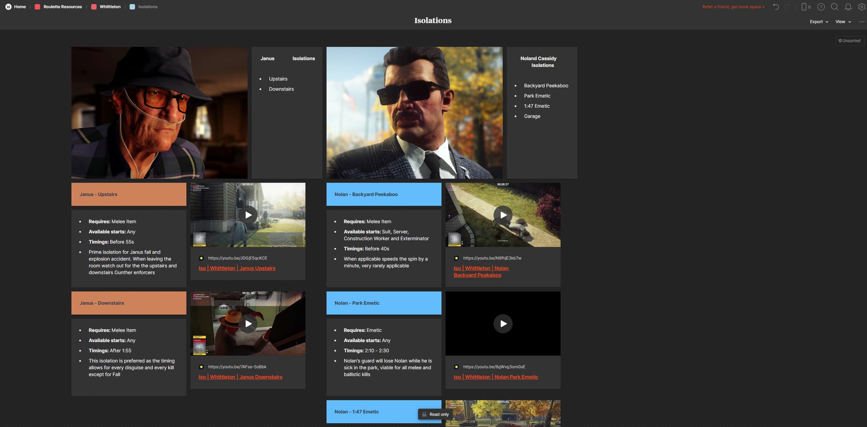Click 'Requires: Emetic' in Park Emetic note
The height and width of the screenshot is (427, 867).
[363, 331]
